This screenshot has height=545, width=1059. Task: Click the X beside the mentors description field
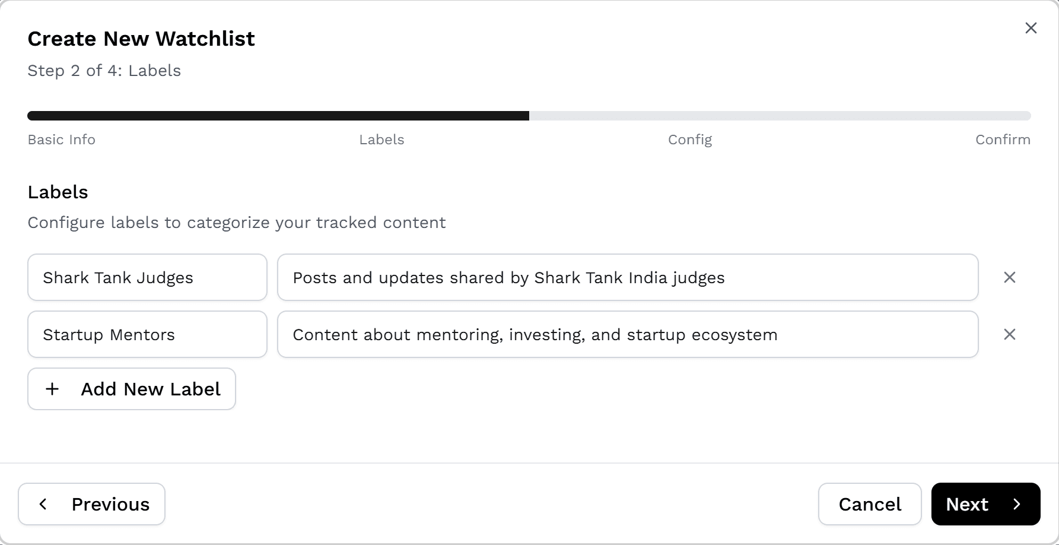1009,334
